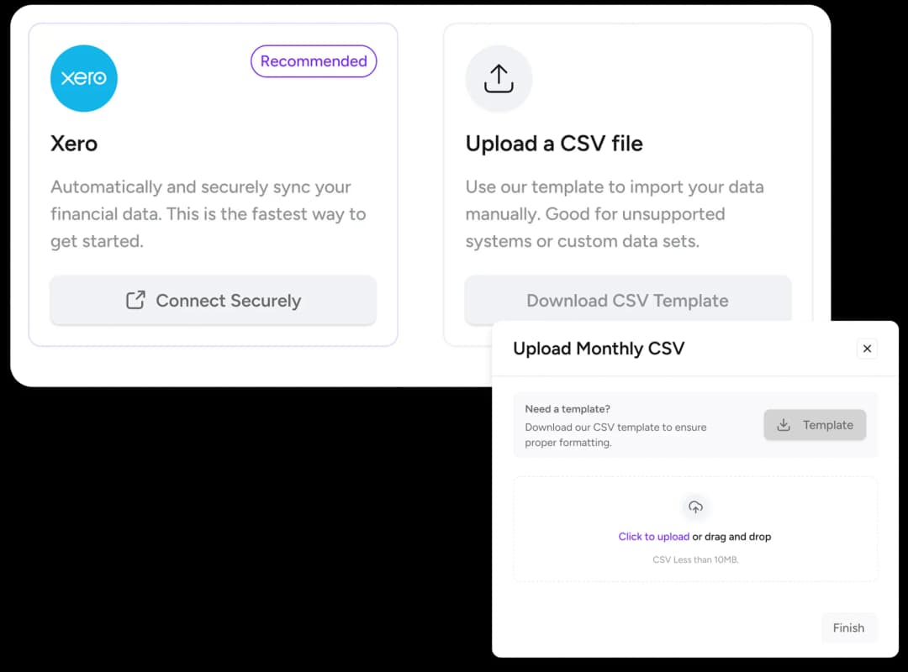Click the purple Recommended badge
The height and width of the screenshot is (672, 908).
point(314,61)
